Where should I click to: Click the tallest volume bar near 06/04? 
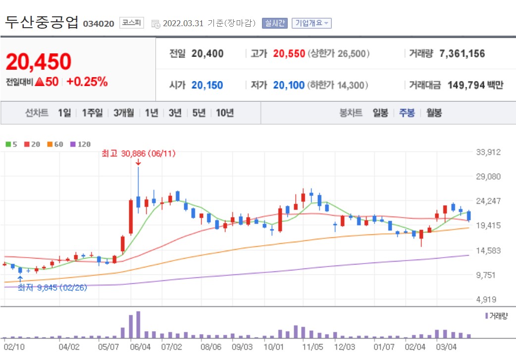(138, 325)
